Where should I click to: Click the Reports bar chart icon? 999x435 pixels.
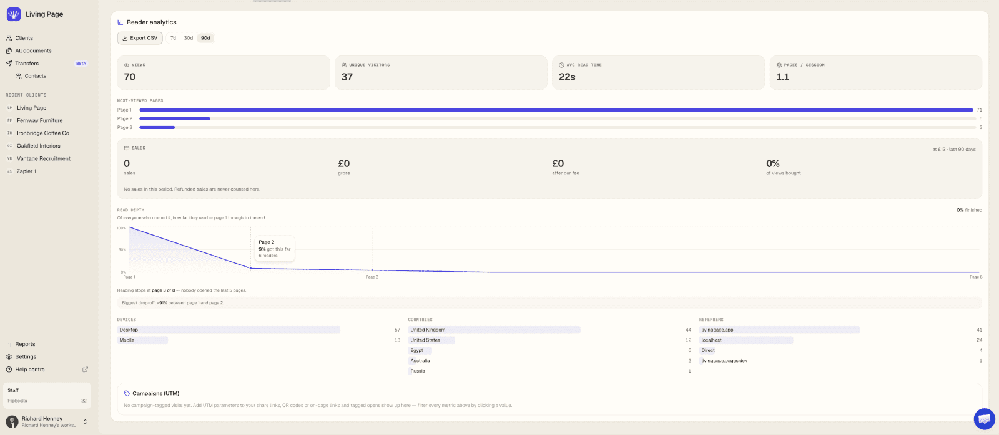[9, 344]
